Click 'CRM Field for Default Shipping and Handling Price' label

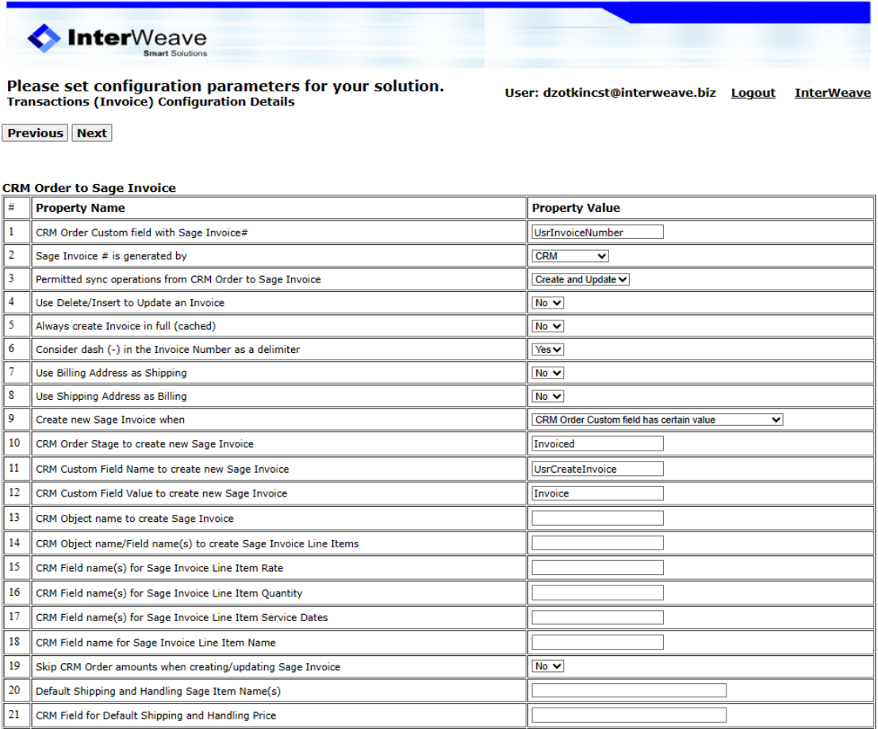coord(156,716)
